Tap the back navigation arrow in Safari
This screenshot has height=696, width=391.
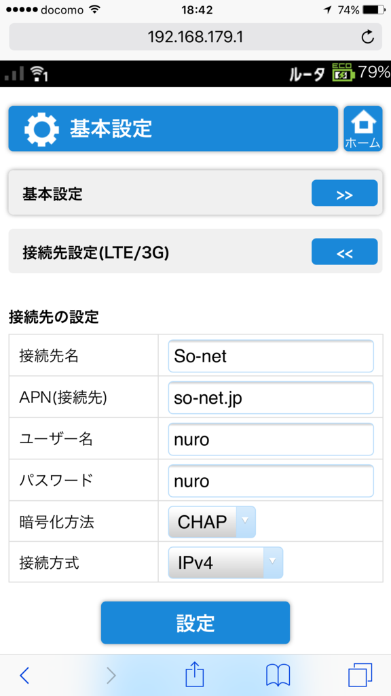pos(24,675)
